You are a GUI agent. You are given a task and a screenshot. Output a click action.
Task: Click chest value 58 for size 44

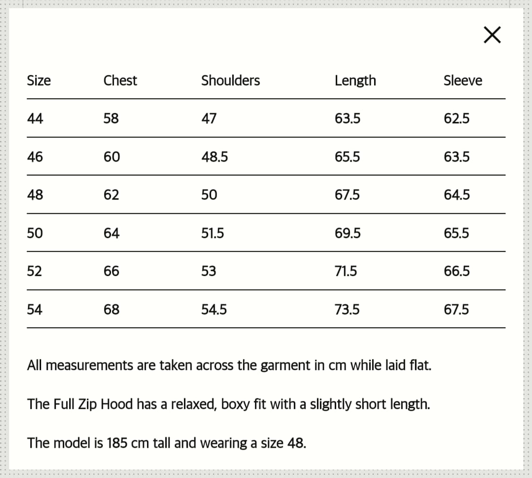111,118
